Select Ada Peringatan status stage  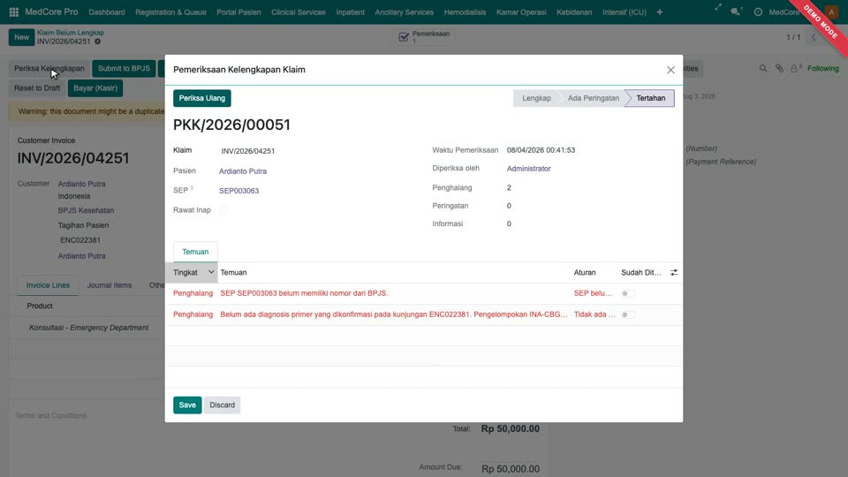(x=593, y=98)
